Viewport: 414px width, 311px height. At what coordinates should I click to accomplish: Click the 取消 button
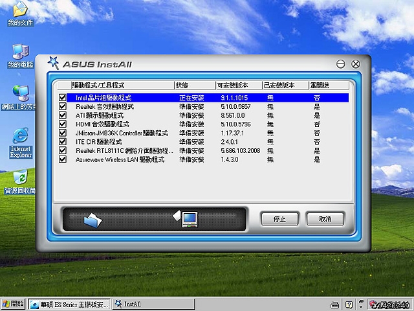click(x=325, y=219)
